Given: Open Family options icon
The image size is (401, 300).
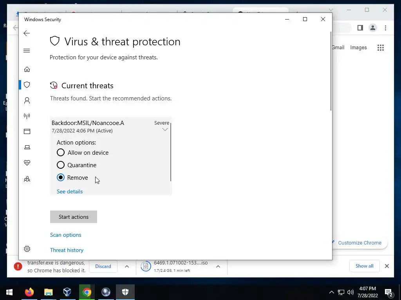Looking at the screenshot, I should (27, 179).
